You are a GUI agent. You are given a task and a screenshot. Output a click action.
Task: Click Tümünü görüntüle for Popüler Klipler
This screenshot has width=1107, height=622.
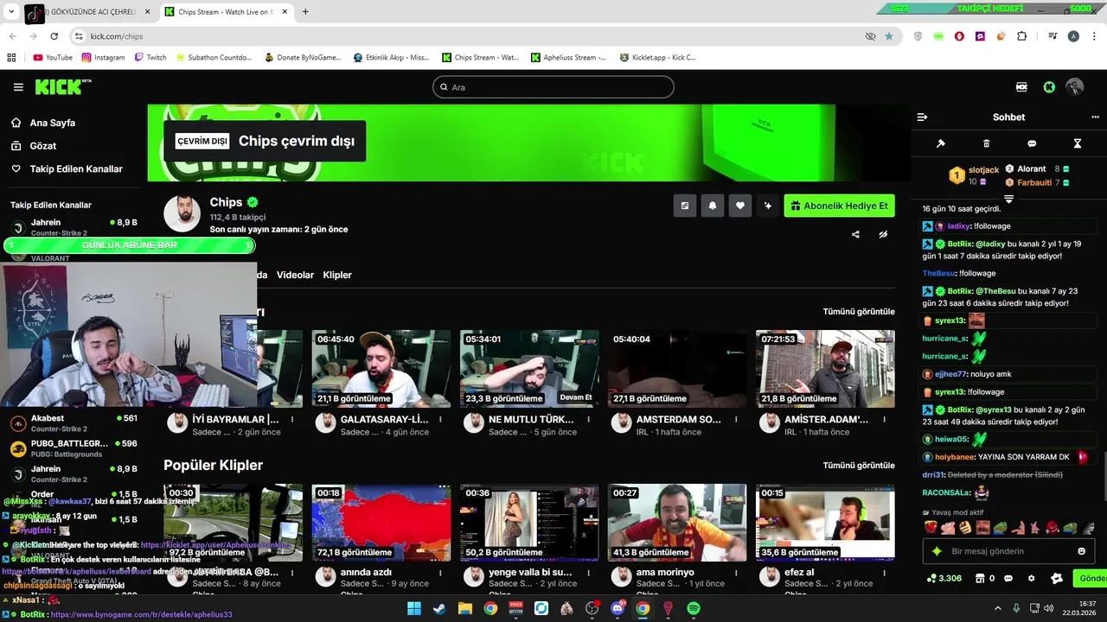click(859, 465)
